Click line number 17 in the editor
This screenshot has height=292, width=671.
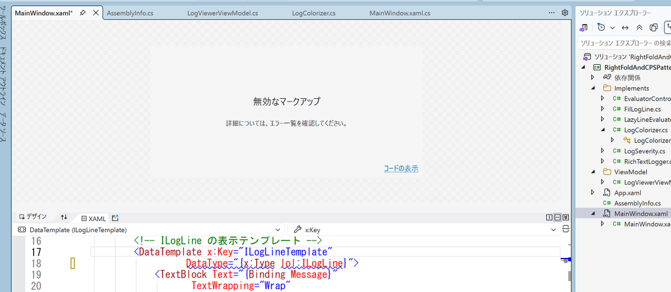(x=36, y=252)
